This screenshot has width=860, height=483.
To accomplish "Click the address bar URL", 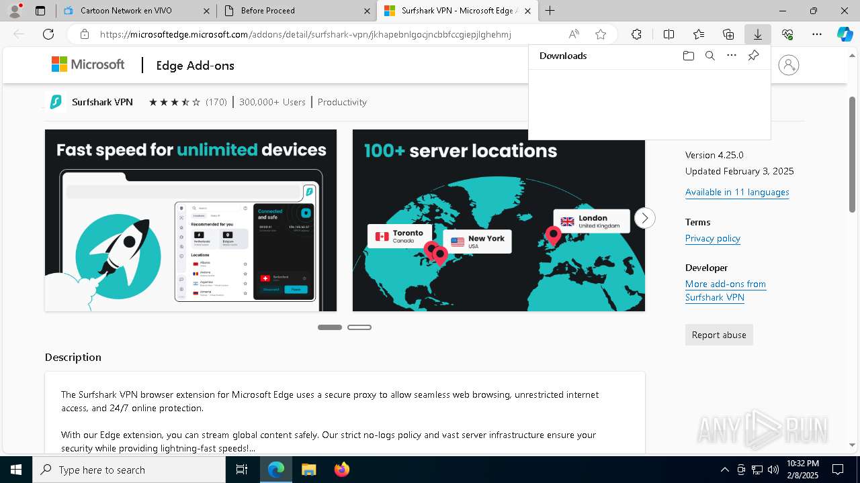I will 306,34.
